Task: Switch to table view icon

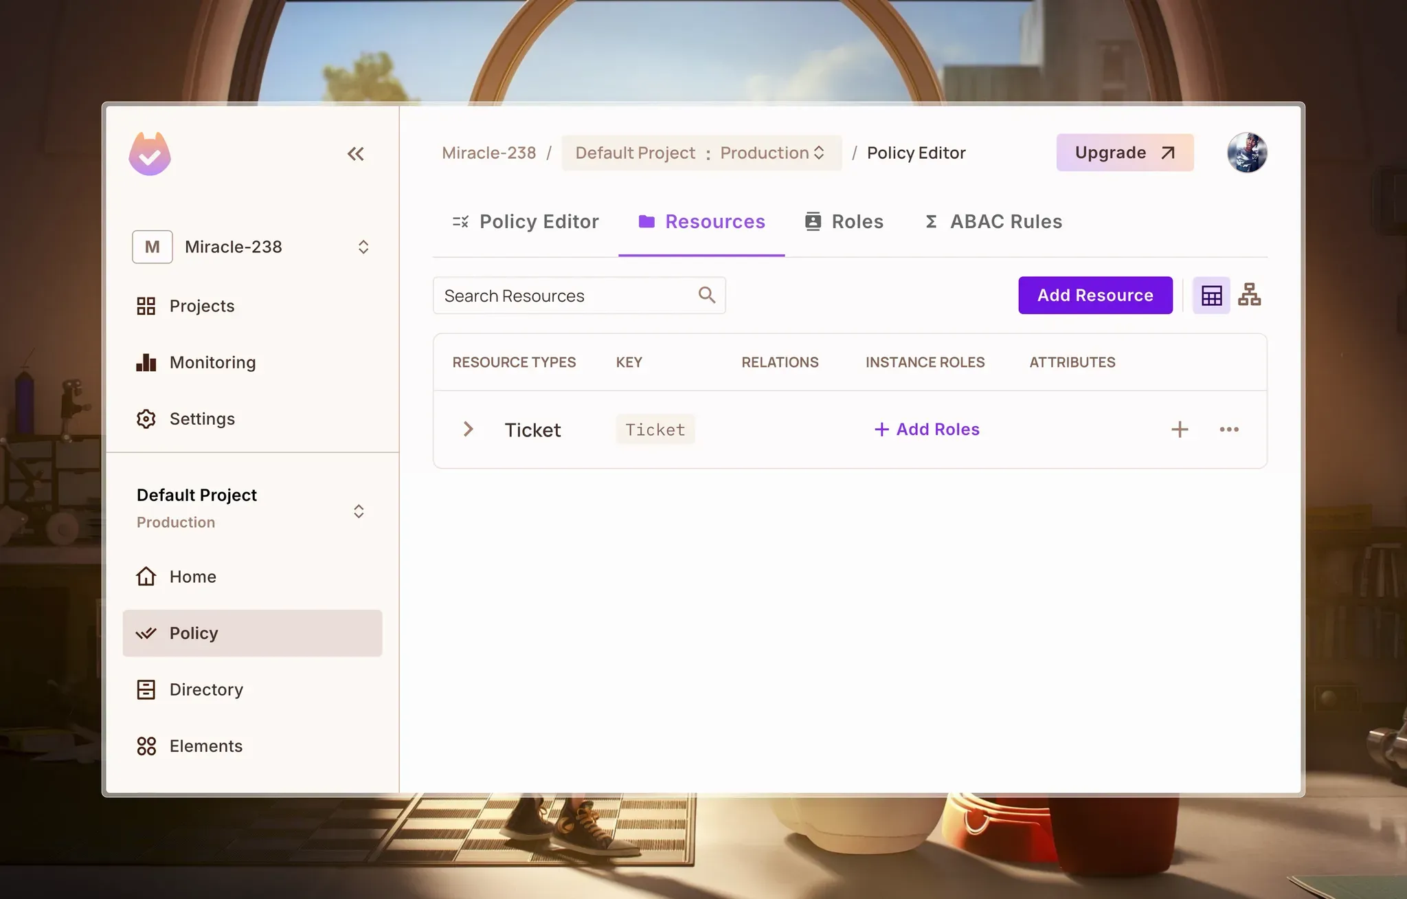Action: (x=1211, y=296)
